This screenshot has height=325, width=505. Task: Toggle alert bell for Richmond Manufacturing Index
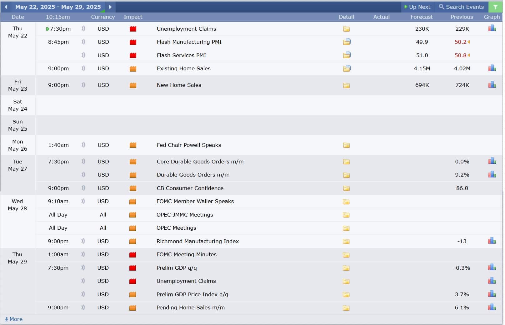click(83, 241)
